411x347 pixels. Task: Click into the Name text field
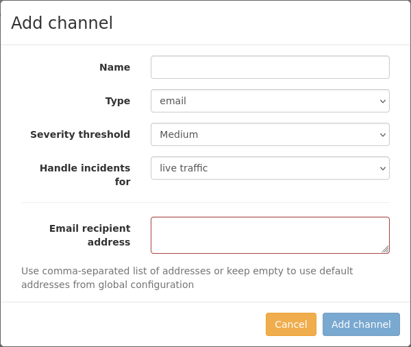point(270,67)
